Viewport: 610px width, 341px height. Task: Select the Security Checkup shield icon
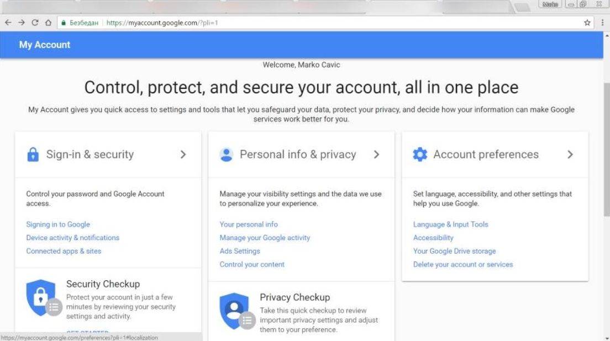coord(42,298)
